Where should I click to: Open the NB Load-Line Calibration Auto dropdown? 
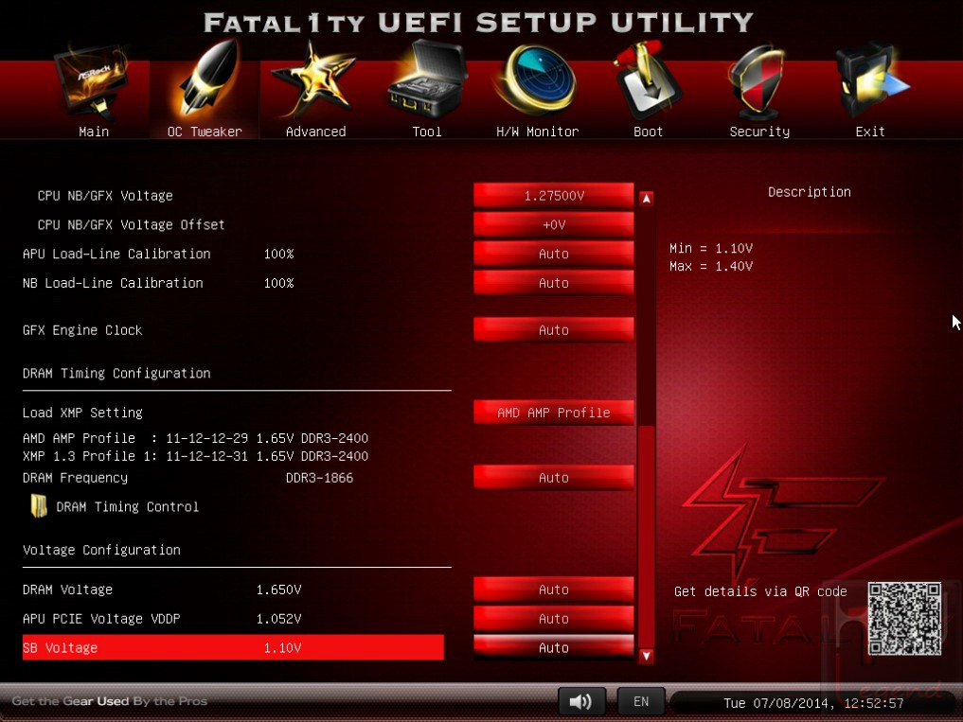click(554, 283)
